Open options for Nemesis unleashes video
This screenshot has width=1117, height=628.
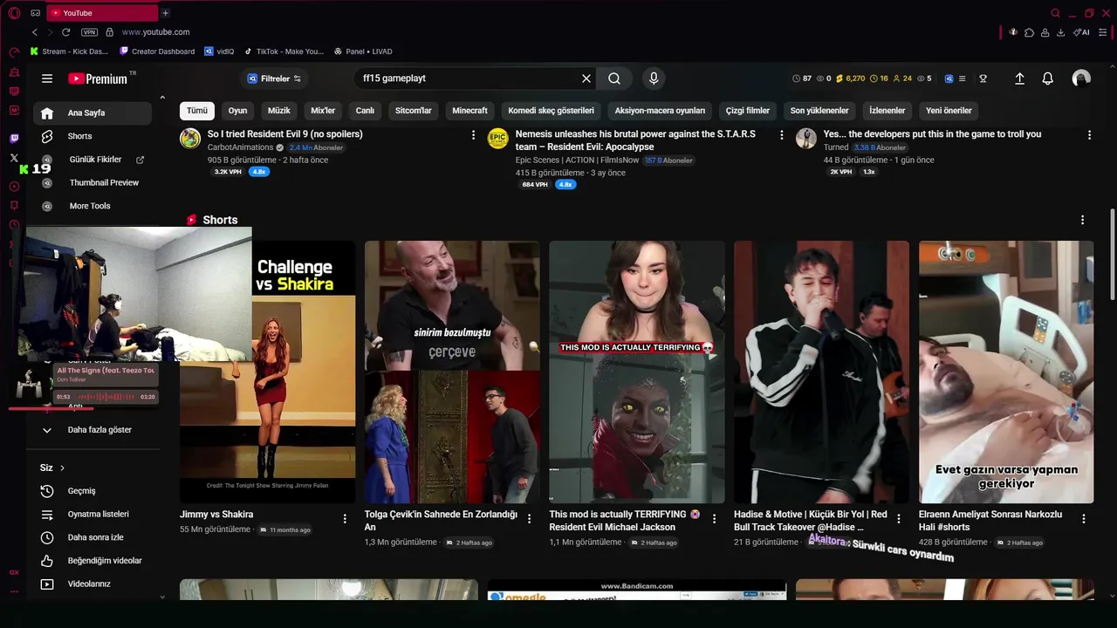[781, 135]
